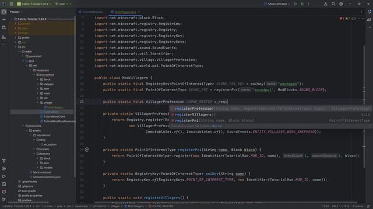
Task: Open the Problems tool window icon
Action: [x=4, y=192]
